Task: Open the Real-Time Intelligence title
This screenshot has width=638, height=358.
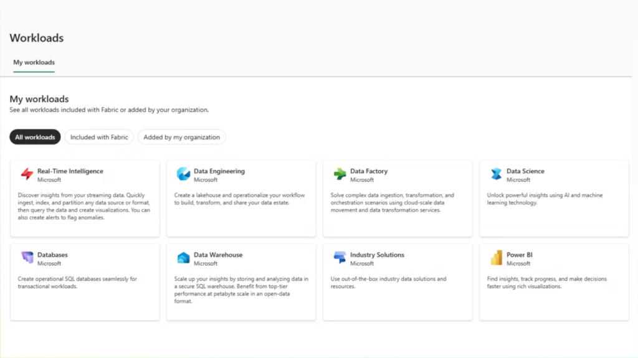Action: pos(70,171)
